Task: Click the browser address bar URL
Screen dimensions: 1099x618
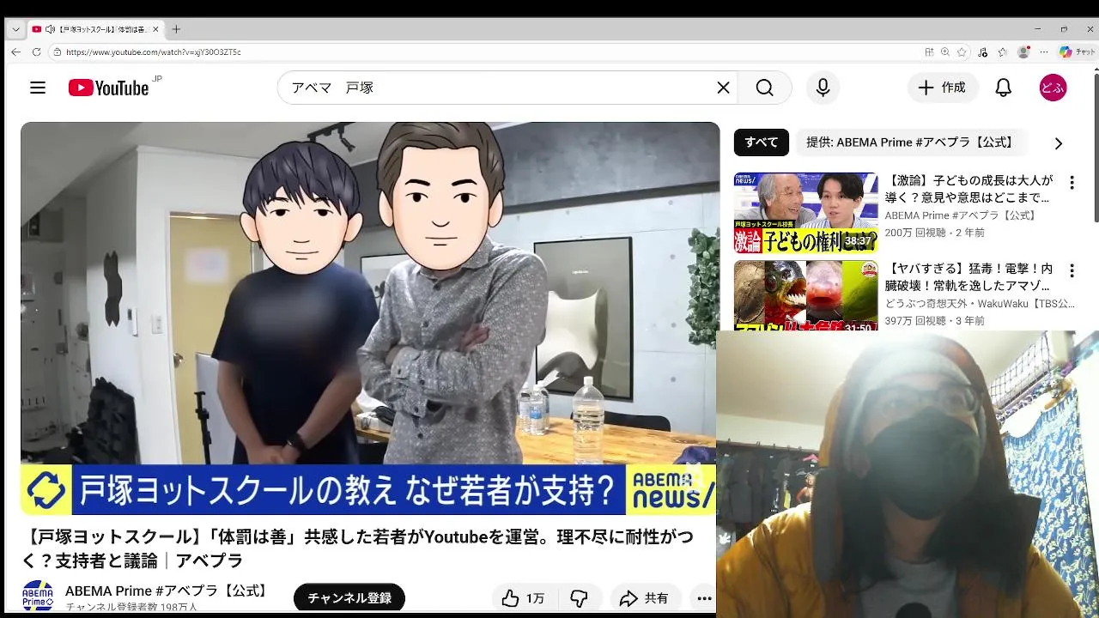Action: (x=153, y=52)
